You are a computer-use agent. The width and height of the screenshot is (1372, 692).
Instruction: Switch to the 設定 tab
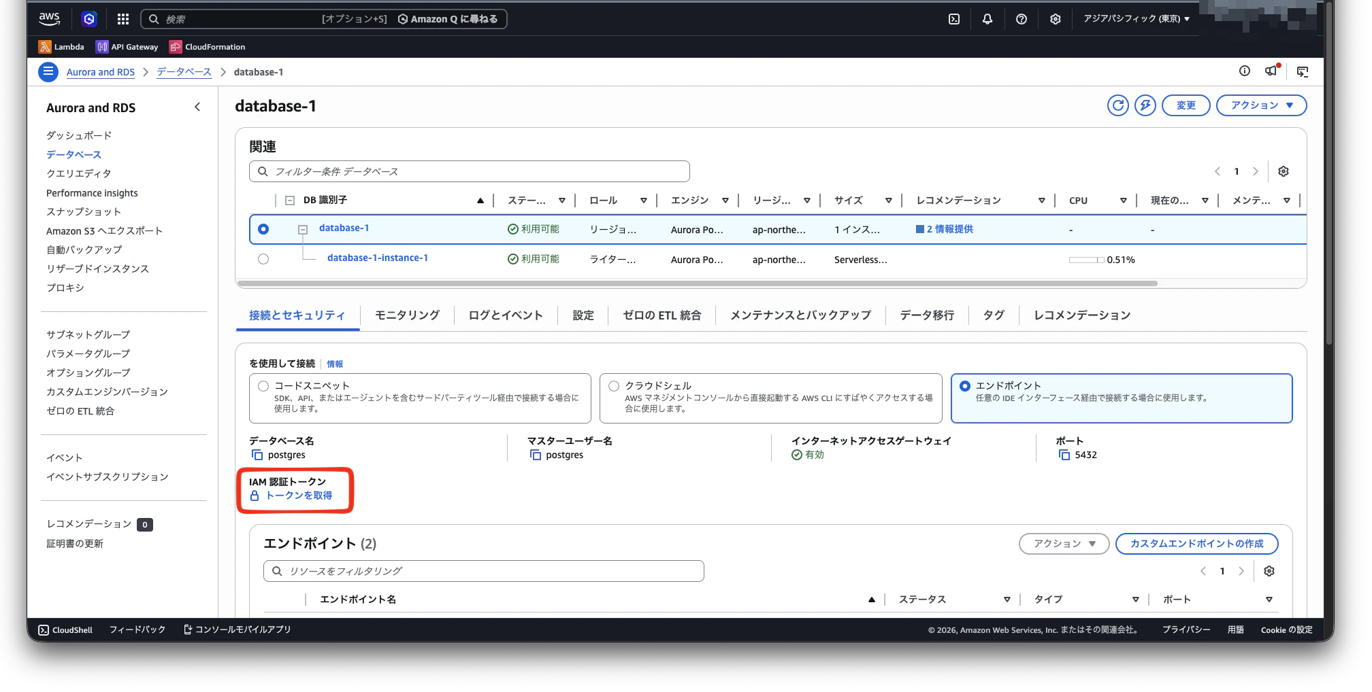coord(583,315)
